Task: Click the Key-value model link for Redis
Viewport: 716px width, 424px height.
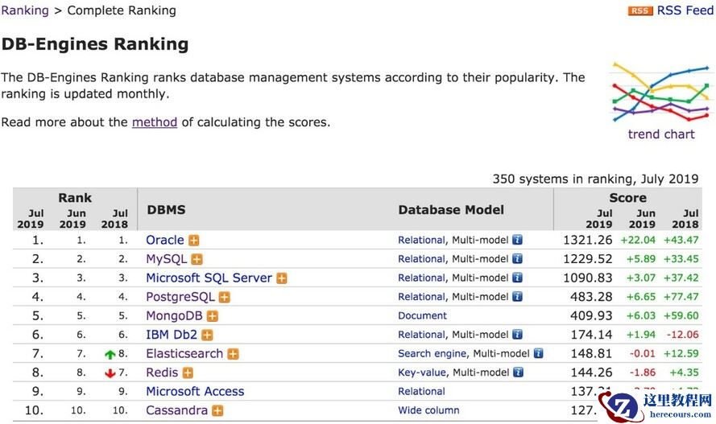Action: pyautogui.click(x=422, y=373)
